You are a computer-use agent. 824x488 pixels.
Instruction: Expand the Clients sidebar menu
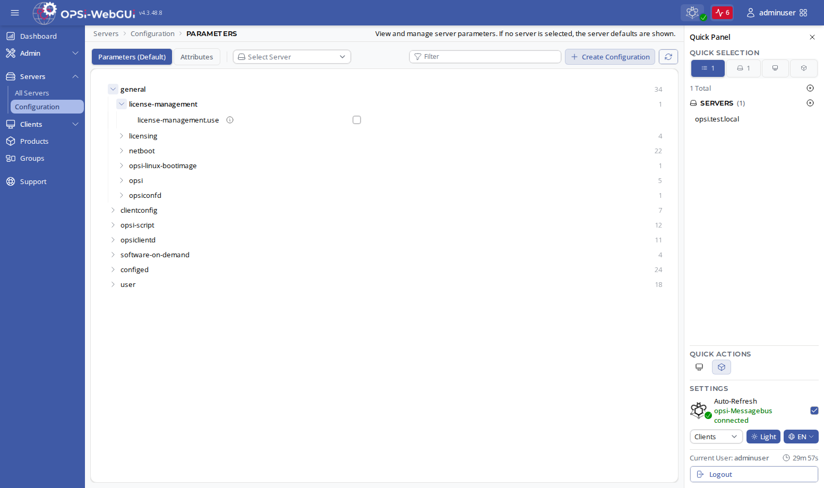tap(42, 124)
